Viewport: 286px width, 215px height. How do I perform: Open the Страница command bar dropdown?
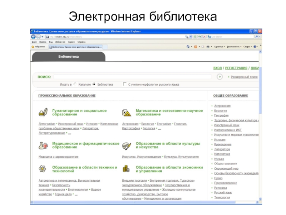pos(220,47)
